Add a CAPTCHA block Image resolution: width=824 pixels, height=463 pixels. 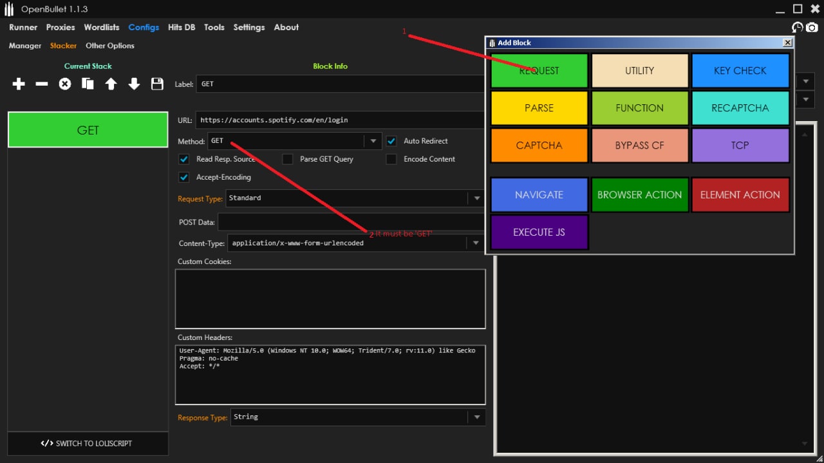[x=539, y=146]
